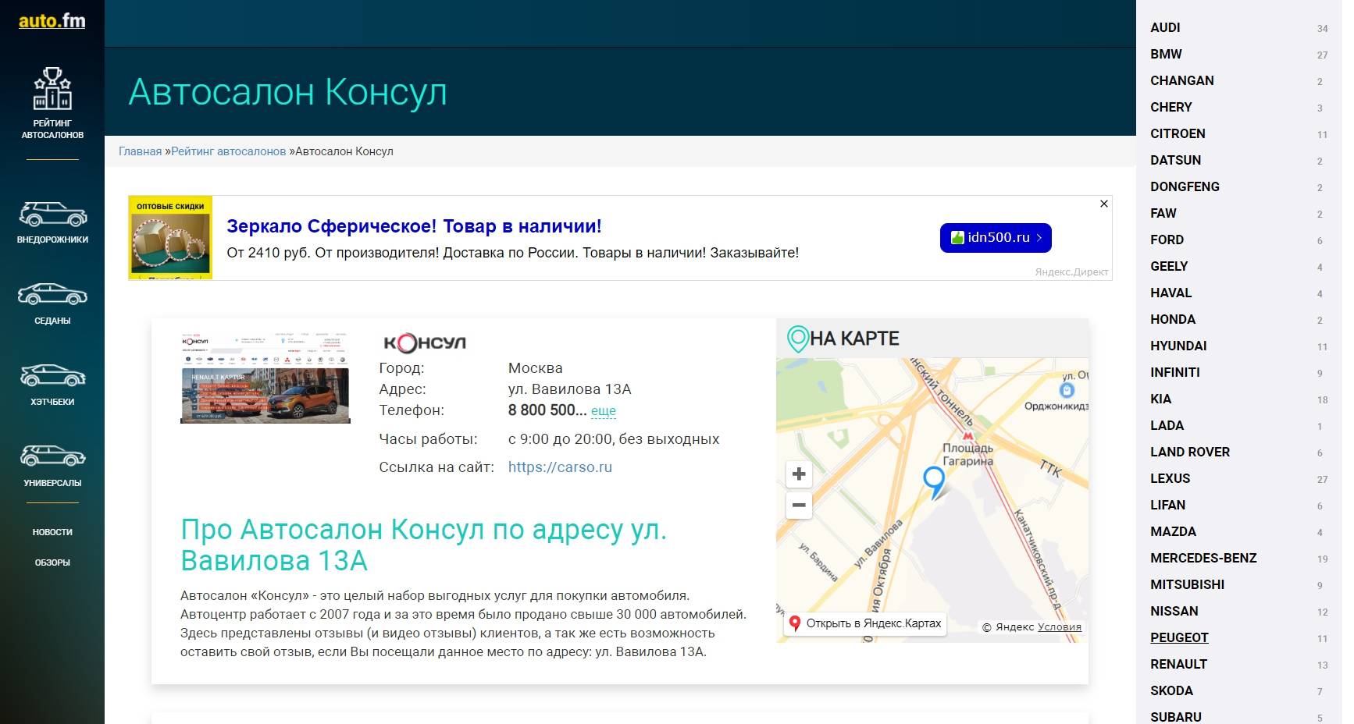
Task: Select MITSUBISHI brand
Action: 1187,584
